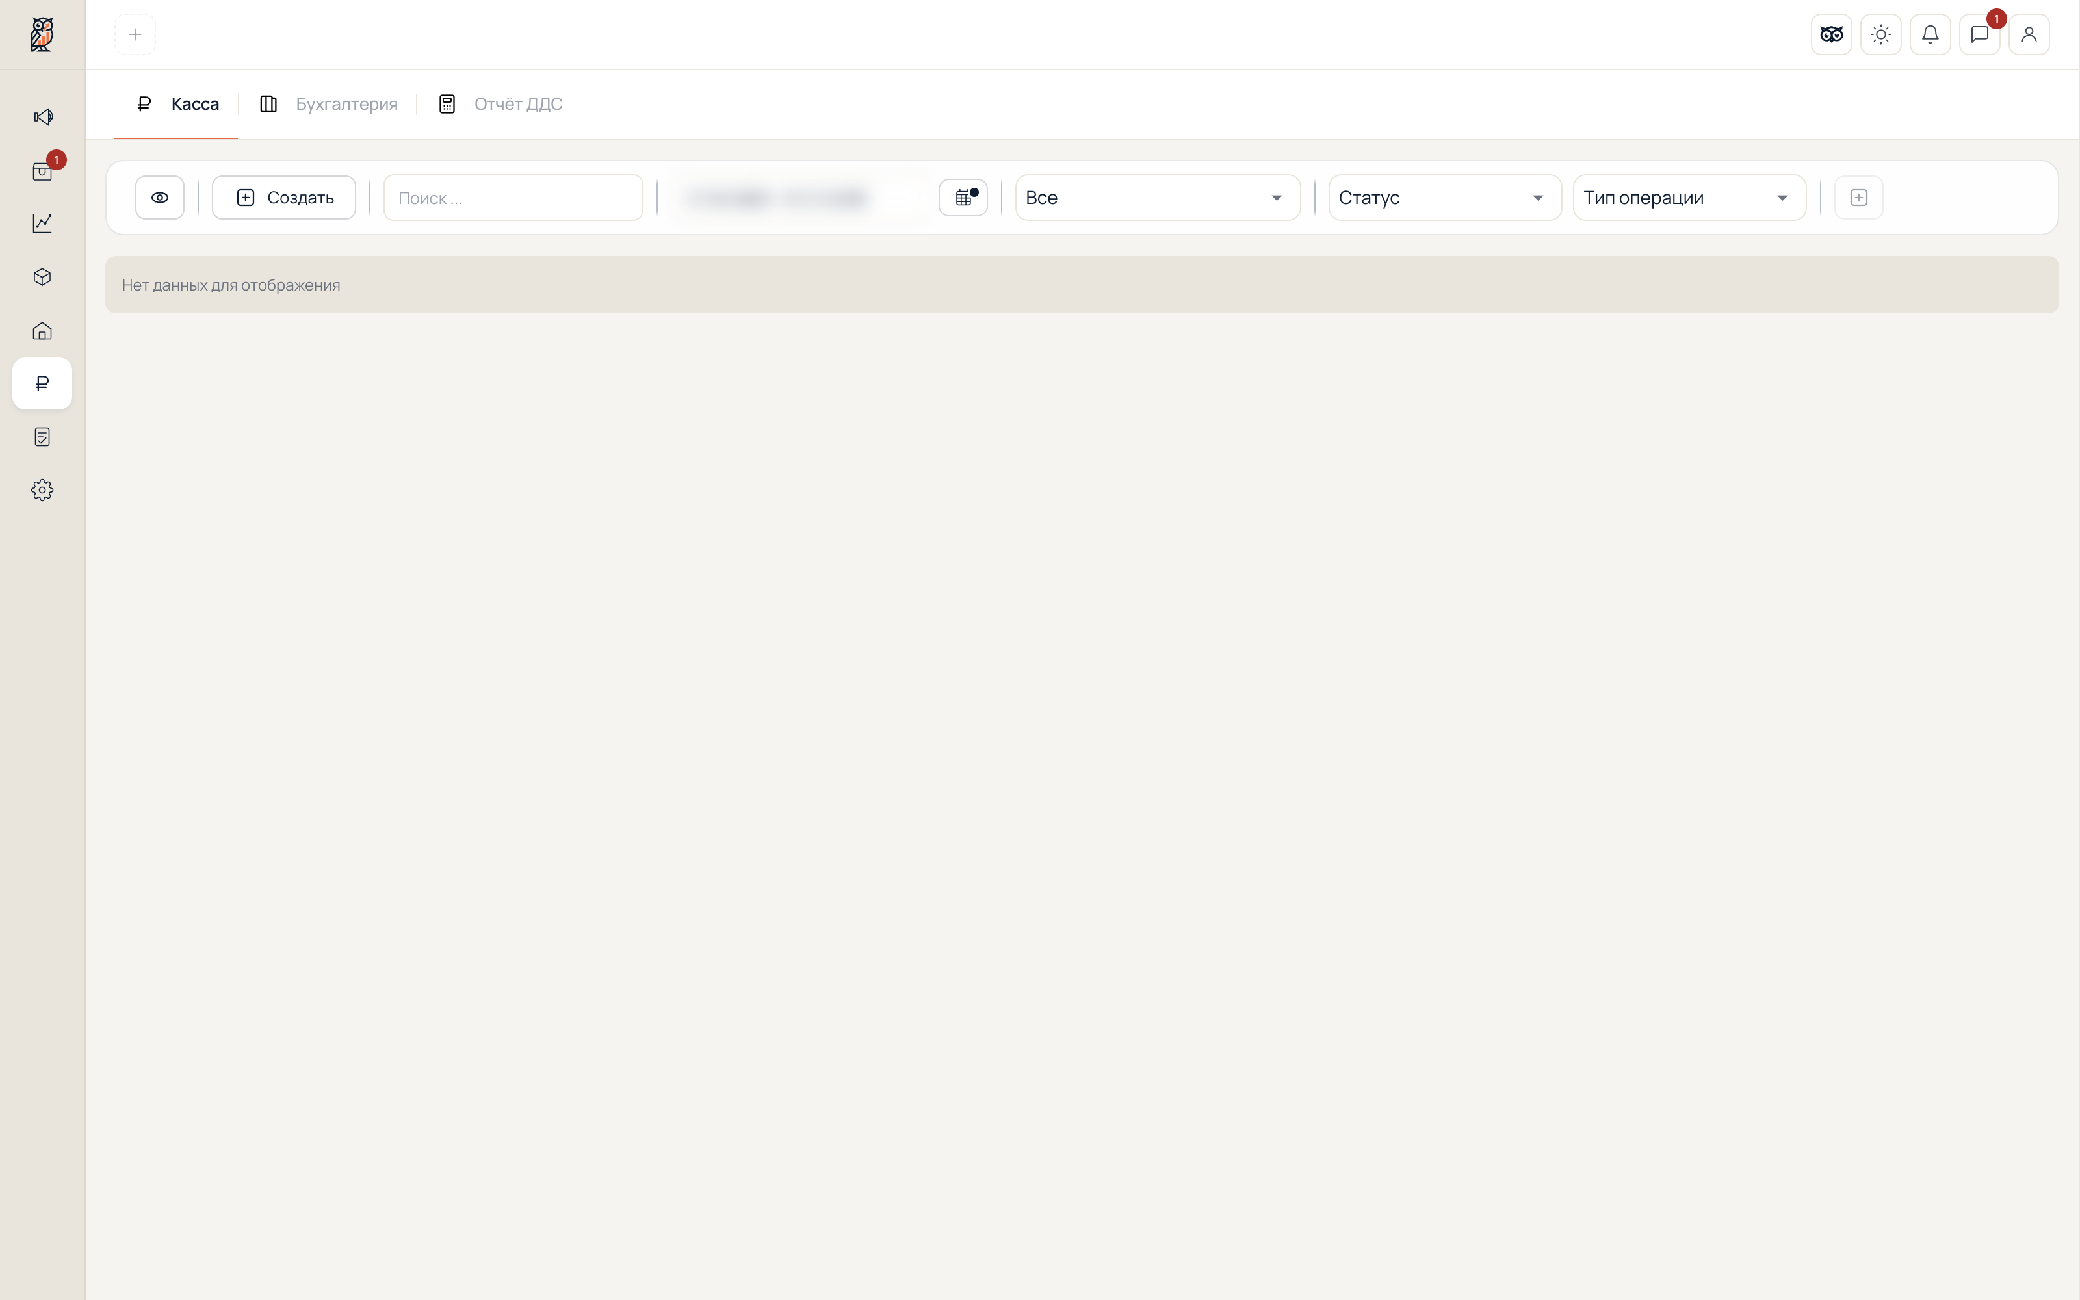Open the notifications bell

(1930, 34)
